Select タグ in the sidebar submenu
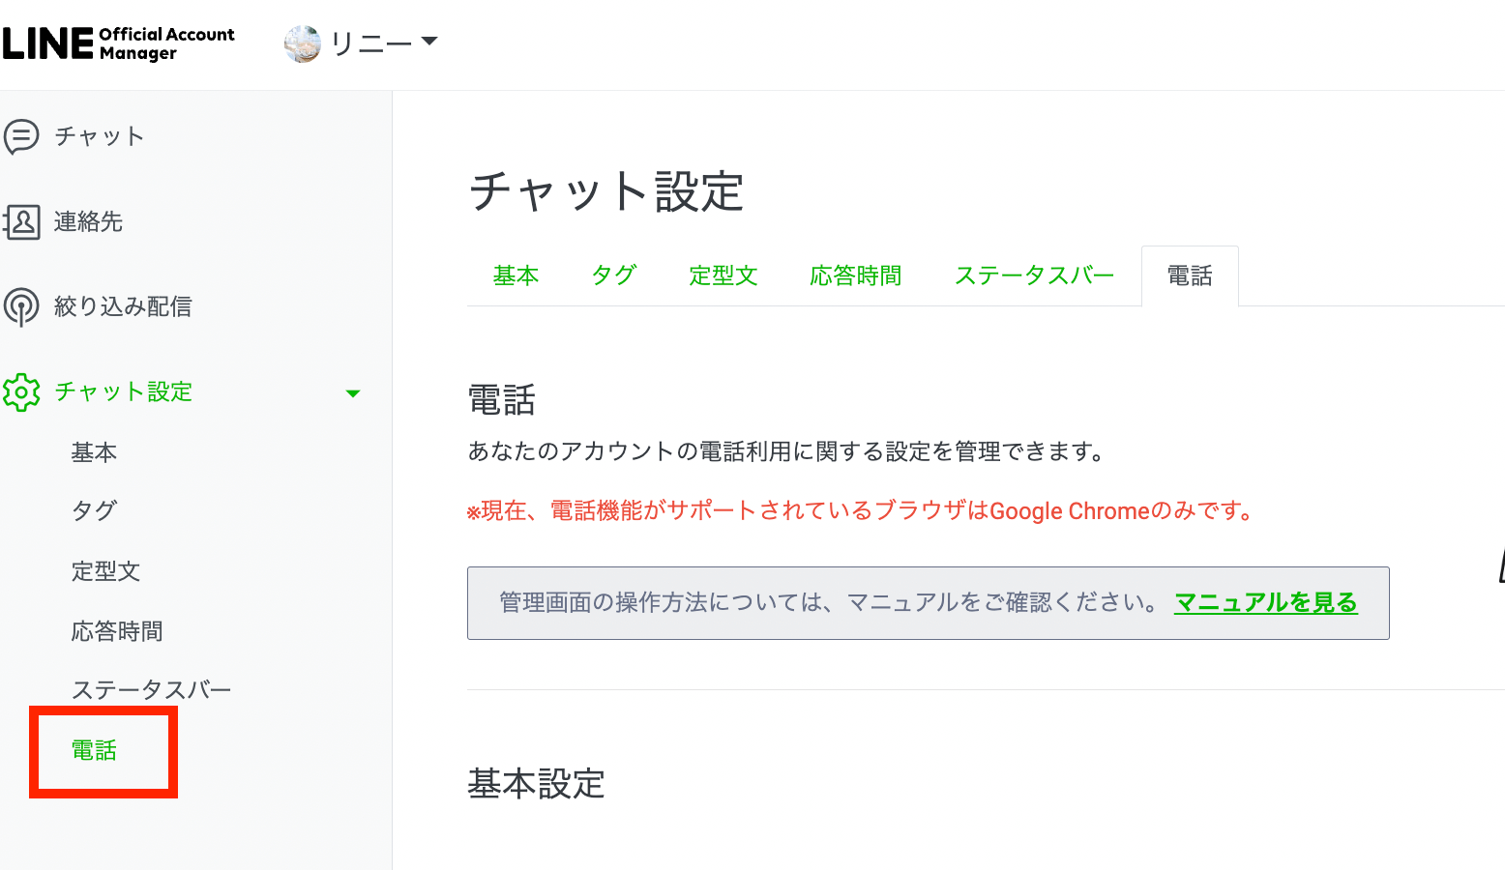 click(x=94, y=510)
